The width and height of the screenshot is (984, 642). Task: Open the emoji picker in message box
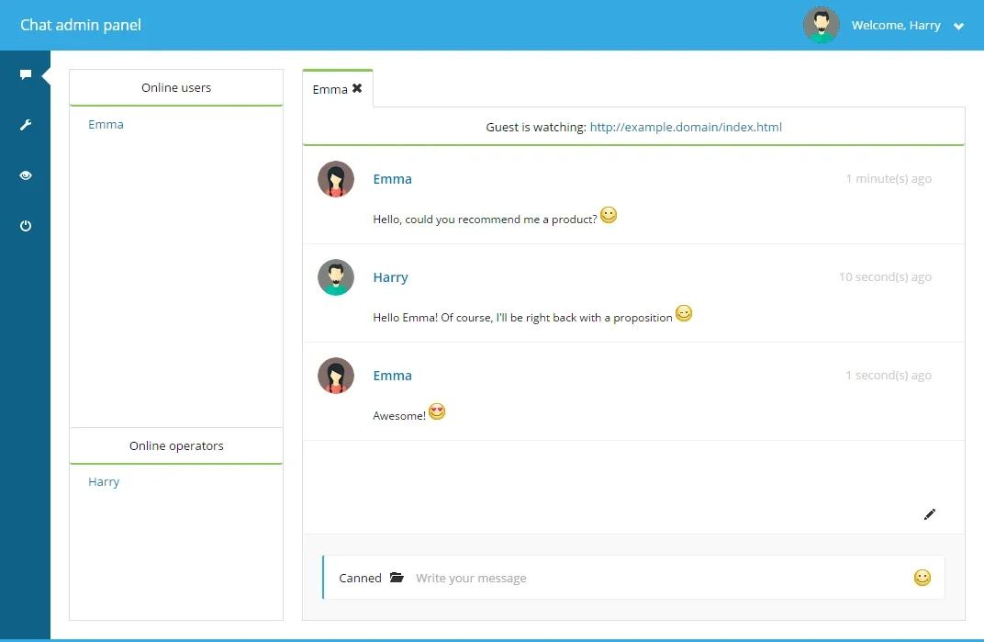(922, 578)
